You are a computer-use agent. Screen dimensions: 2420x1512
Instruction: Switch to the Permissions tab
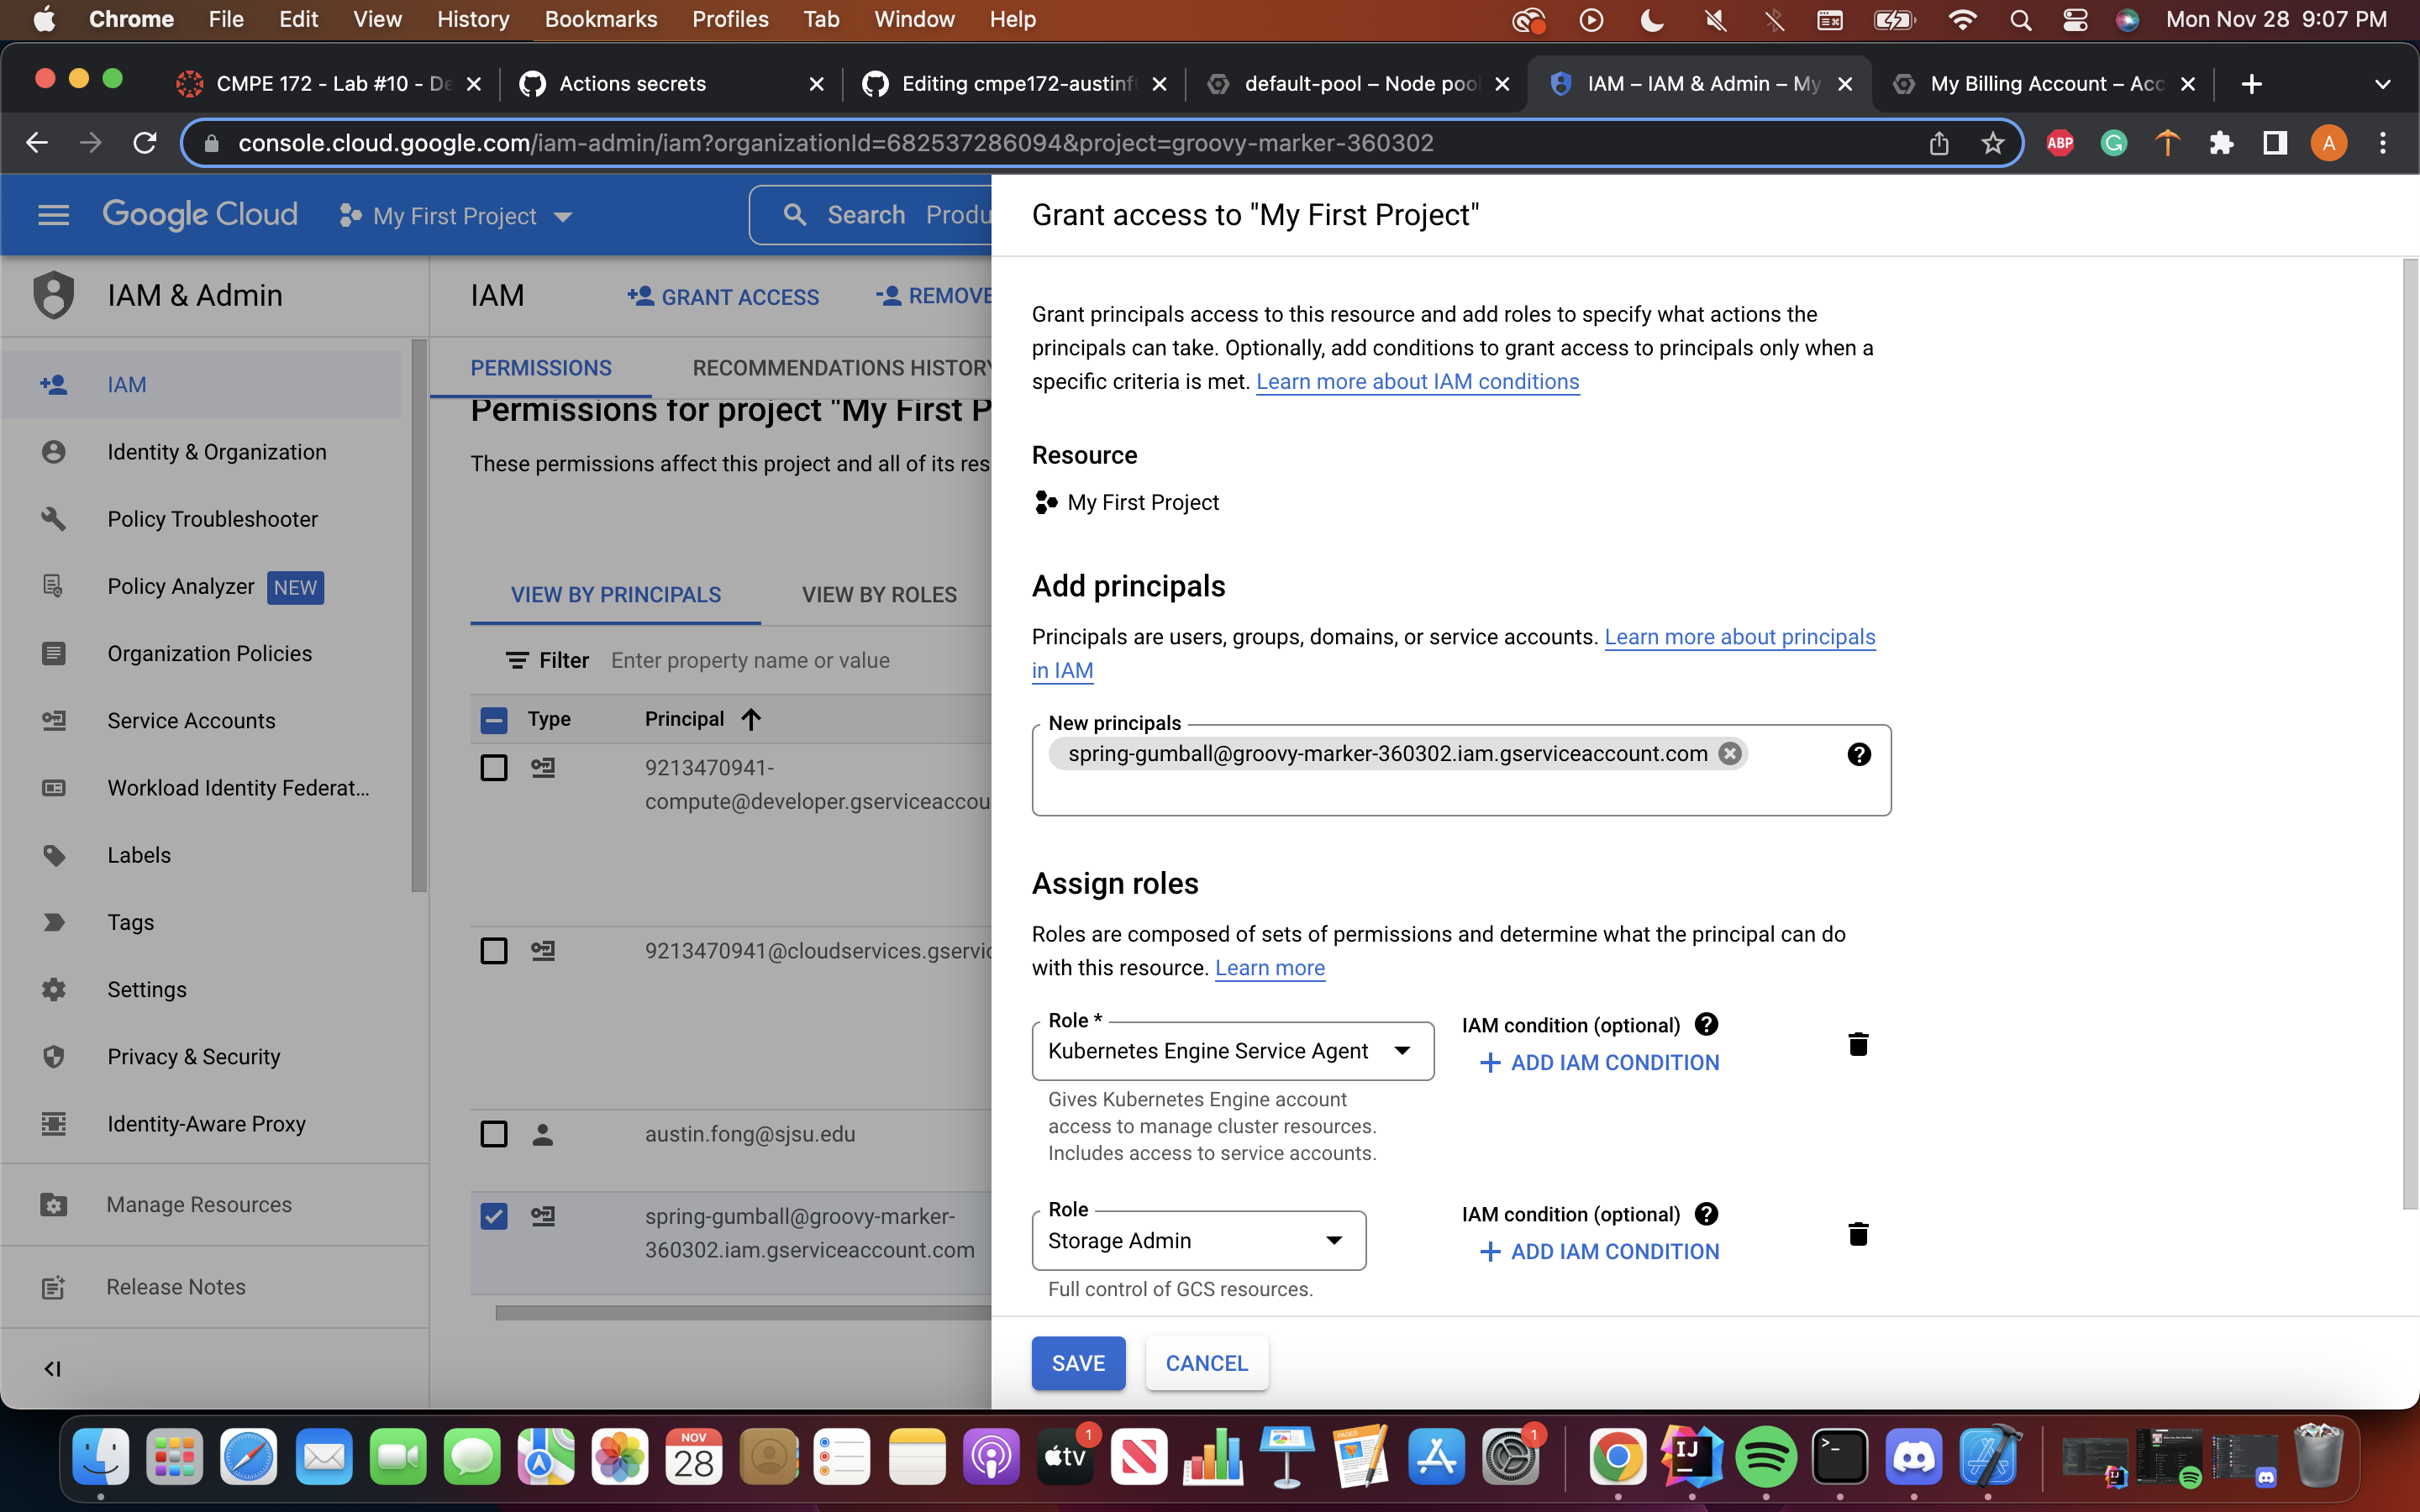(541, 368)
